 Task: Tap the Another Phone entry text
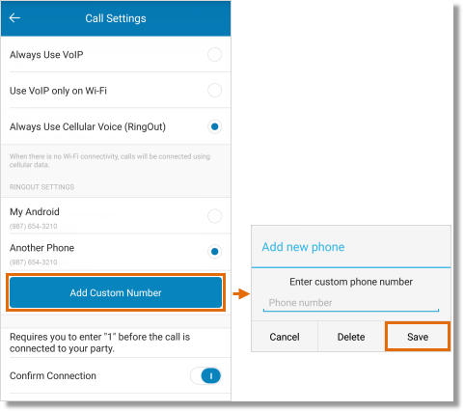point(42,248)
